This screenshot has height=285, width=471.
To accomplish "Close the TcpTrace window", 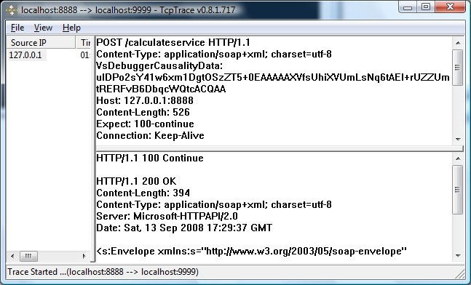I will point(450,7).
